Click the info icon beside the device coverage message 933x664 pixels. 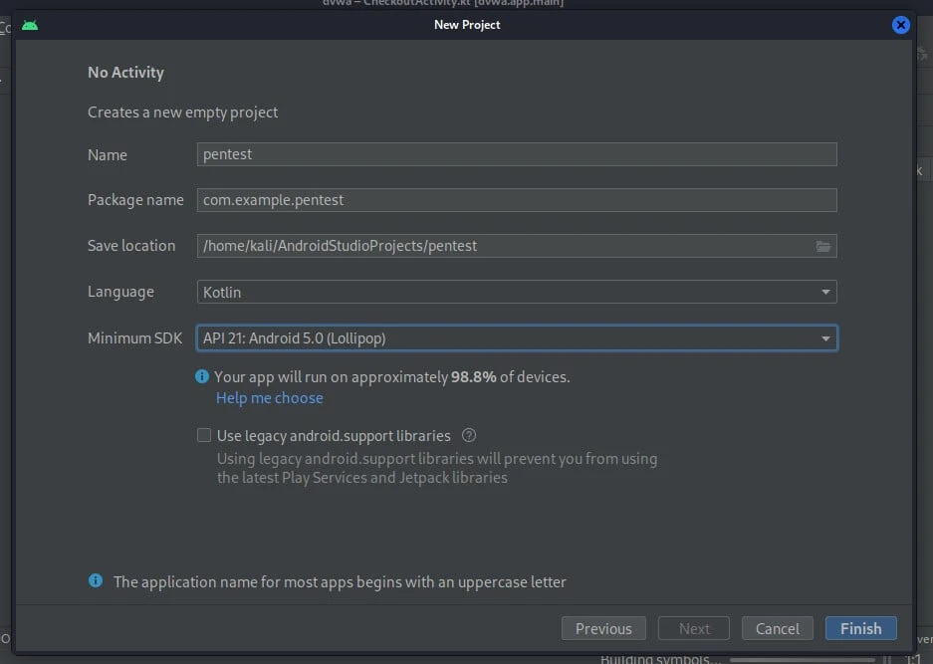point(201,376)
